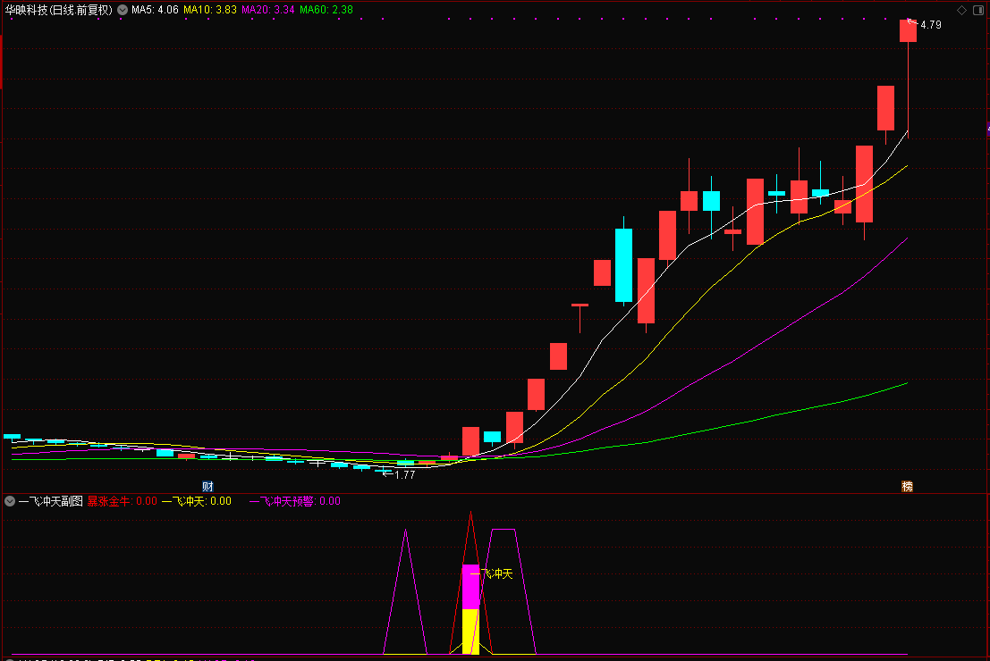Click the 4.79 high price label
This screenshot has width=990, height=661.
pyautogui.click(x=931, y=25)
